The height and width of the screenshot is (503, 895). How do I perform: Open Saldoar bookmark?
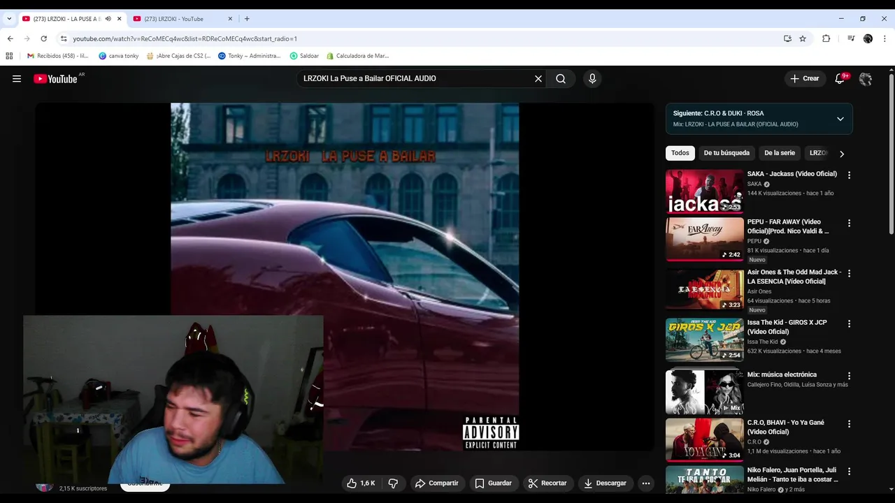[x=305, y=56]
